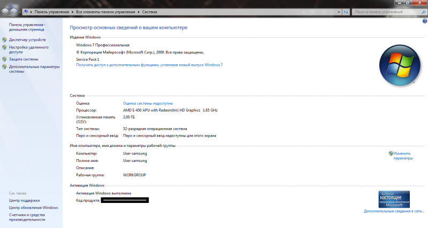Viewport: 428px width, 228px height.
Task: Open Панель управления - домашняя страница
Action: point(27,27)
